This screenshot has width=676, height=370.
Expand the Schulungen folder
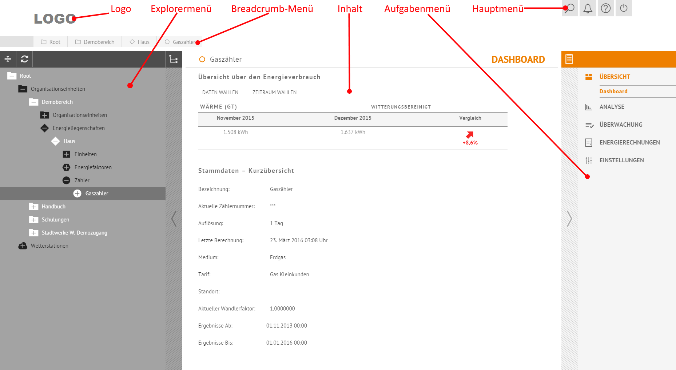(34, 220)
